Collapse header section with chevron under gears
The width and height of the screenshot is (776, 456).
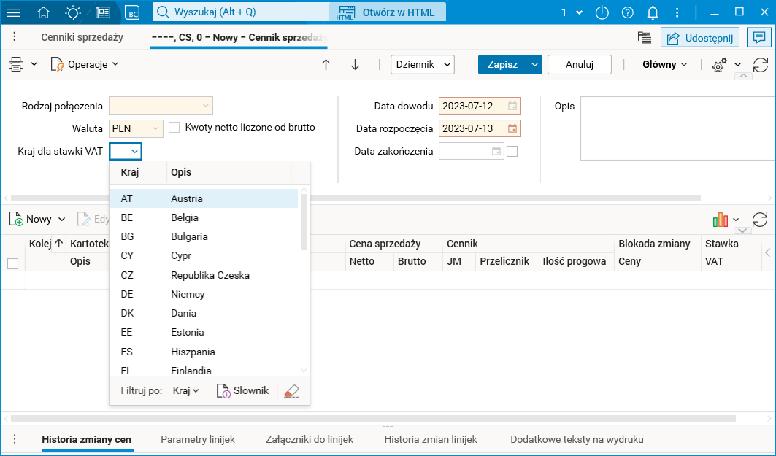[x=743, y=76]
